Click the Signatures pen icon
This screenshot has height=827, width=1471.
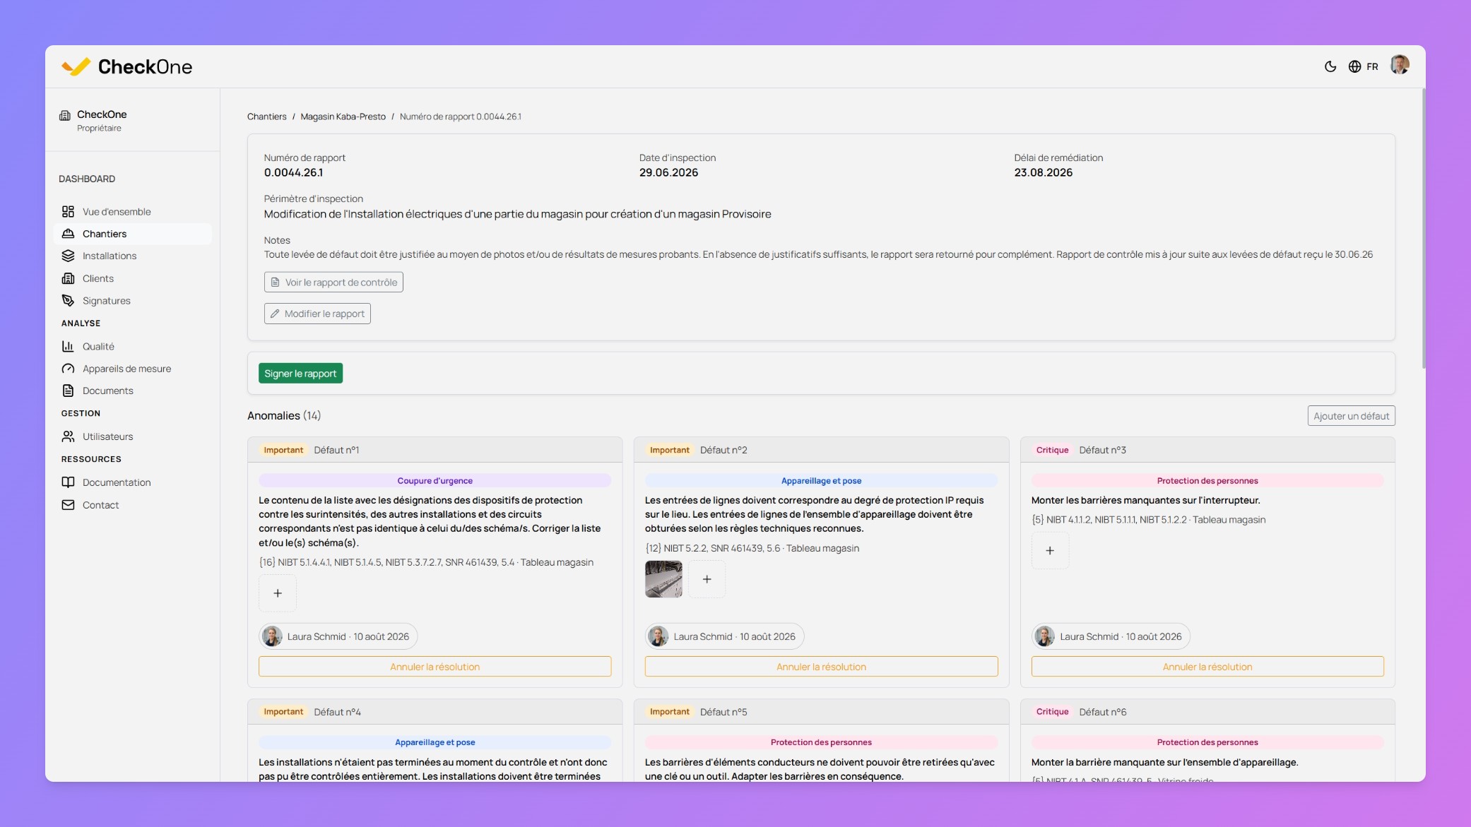tap(68, 301)
